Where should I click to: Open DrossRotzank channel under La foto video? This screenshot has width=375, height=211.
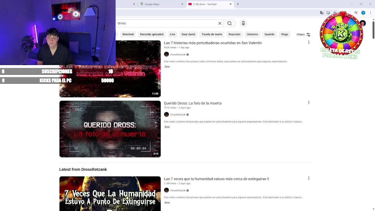click(x=178, y=115)
